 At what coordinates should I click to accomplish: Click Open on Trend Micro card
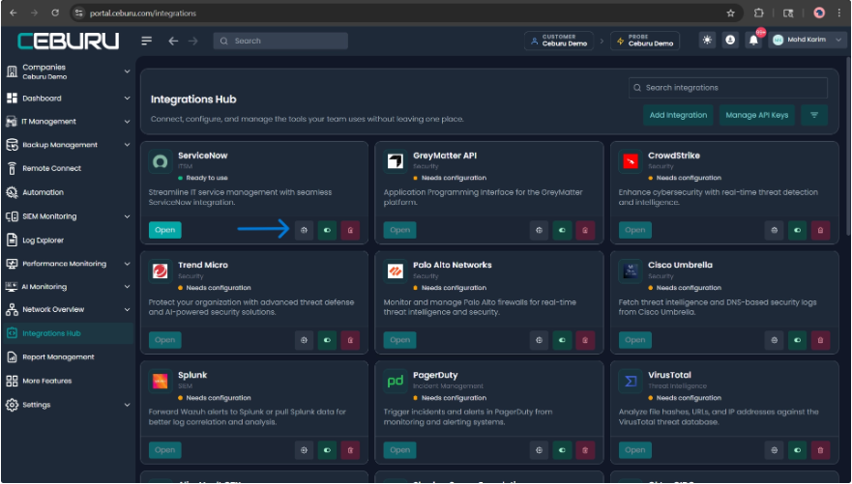click(164, 340)
